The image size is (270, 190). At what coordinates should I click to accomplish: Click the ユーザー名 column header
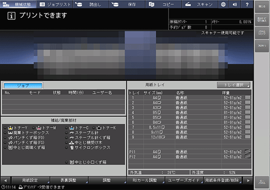(102, 93)
